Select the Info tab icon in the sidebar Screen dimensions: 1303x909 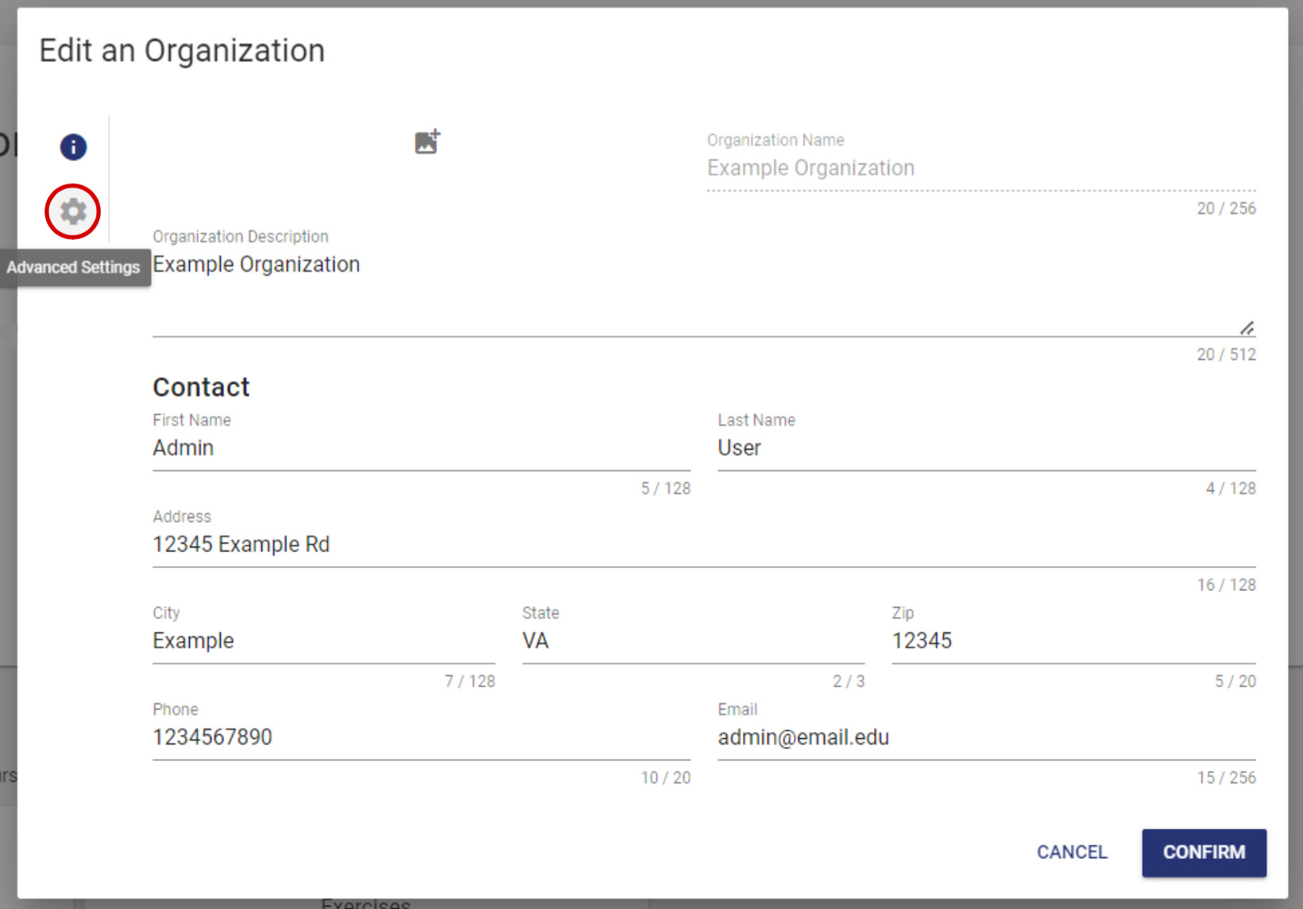point(72,146)
